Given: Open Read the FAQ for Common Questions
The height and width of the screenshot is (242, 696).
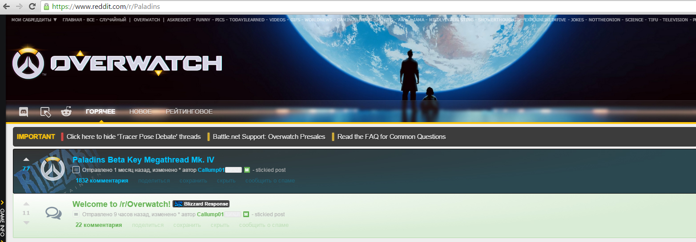Looking at the screenshot, I should pos(391,137).
